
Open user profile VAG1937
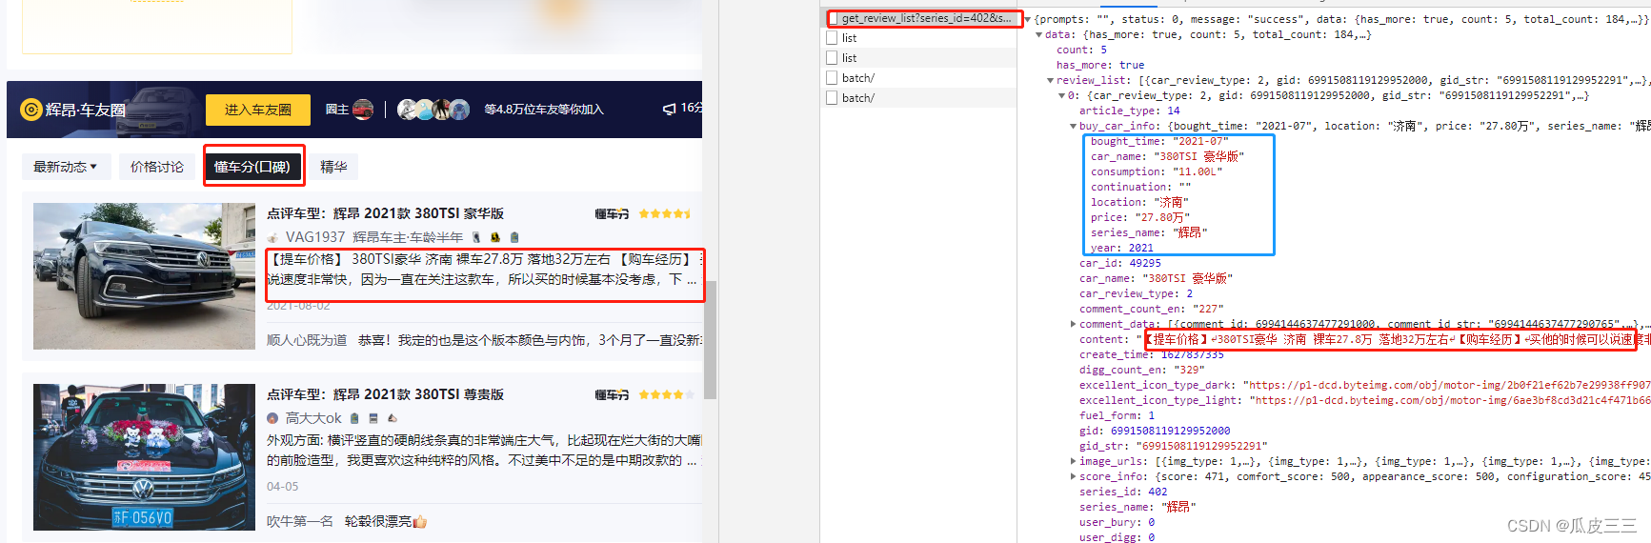click(x=315, y=237)
